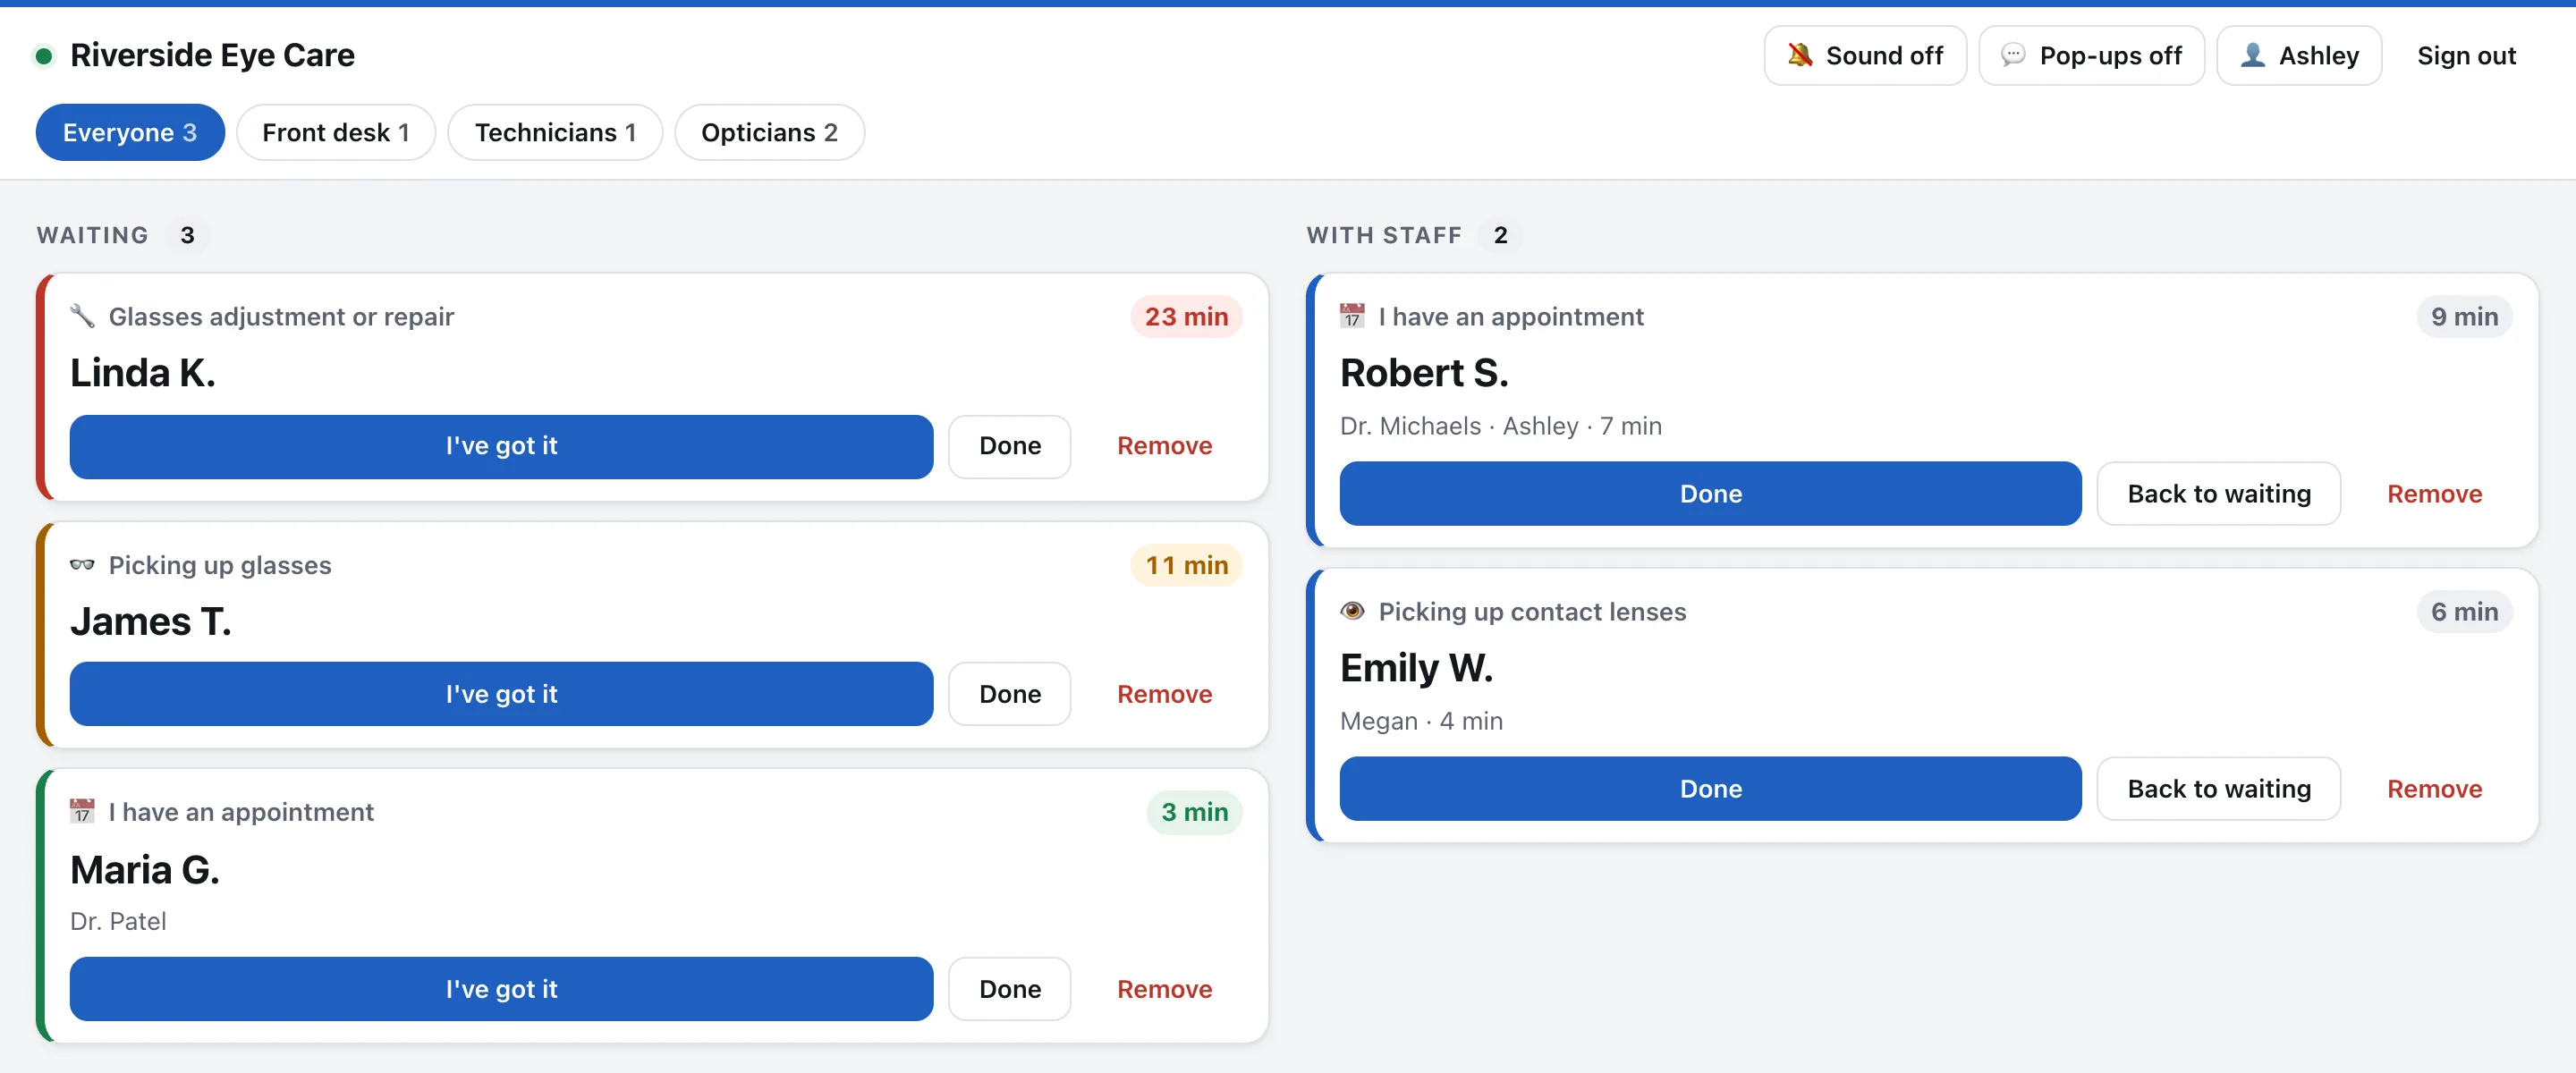Sign out of Riverside Eye Care

(x=2466, y=56)
